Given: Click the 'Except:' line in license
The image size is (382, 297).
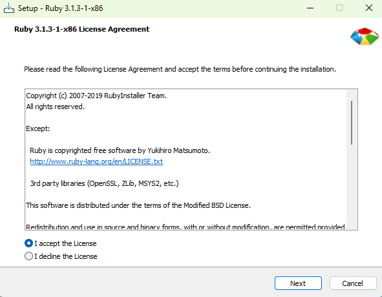Looking at the screenshot, I should click(x=38, y=128).
